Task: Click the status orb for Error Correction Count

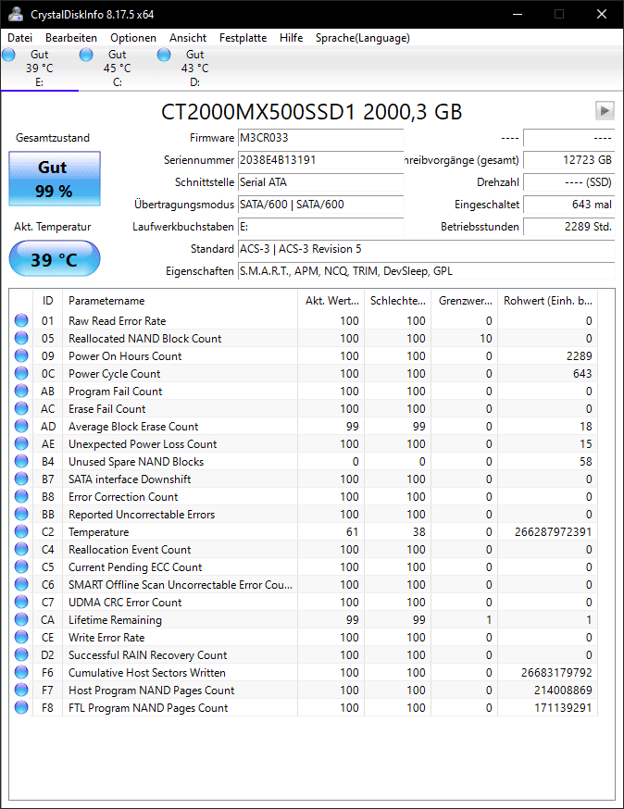Action: [x=21, y=496]
